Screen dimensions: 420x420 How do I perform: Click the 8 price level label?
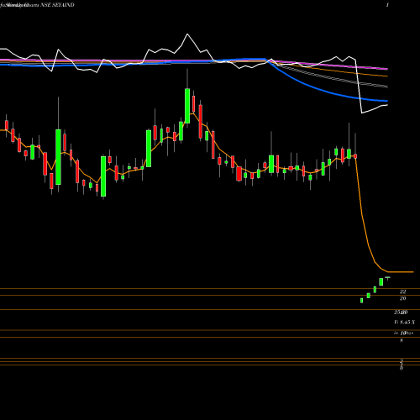pyautogui.click(x=402, y=340)
